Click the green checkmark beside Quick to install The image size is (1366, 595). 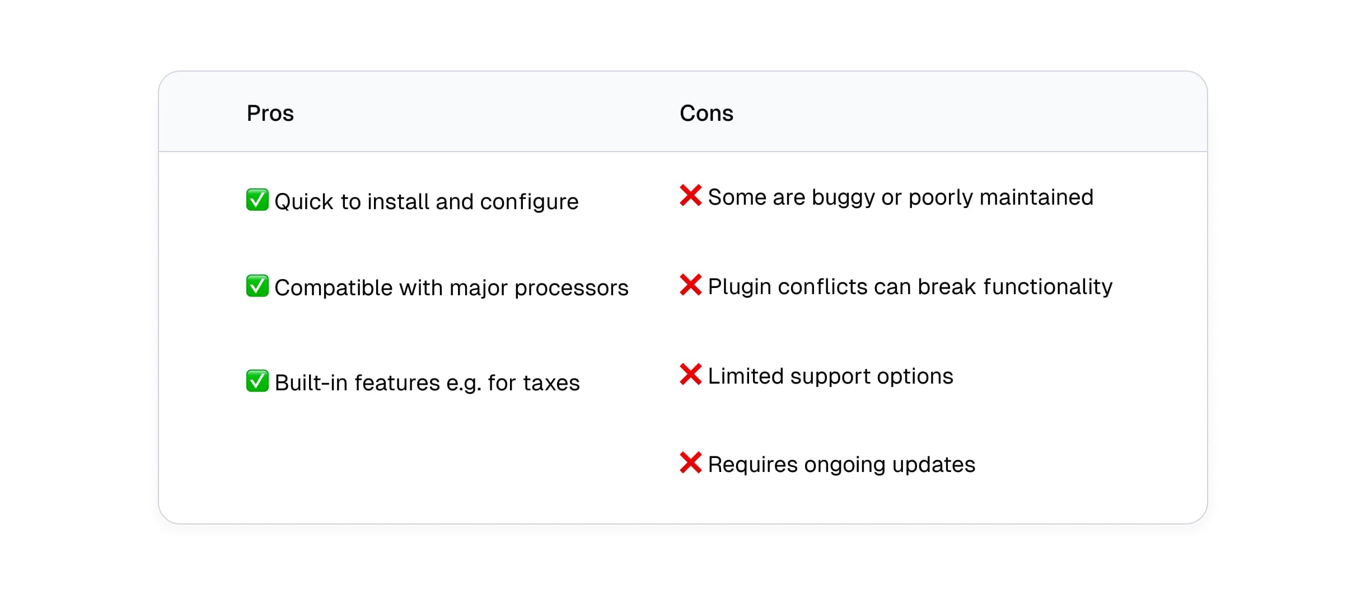(x=257, y=200)
